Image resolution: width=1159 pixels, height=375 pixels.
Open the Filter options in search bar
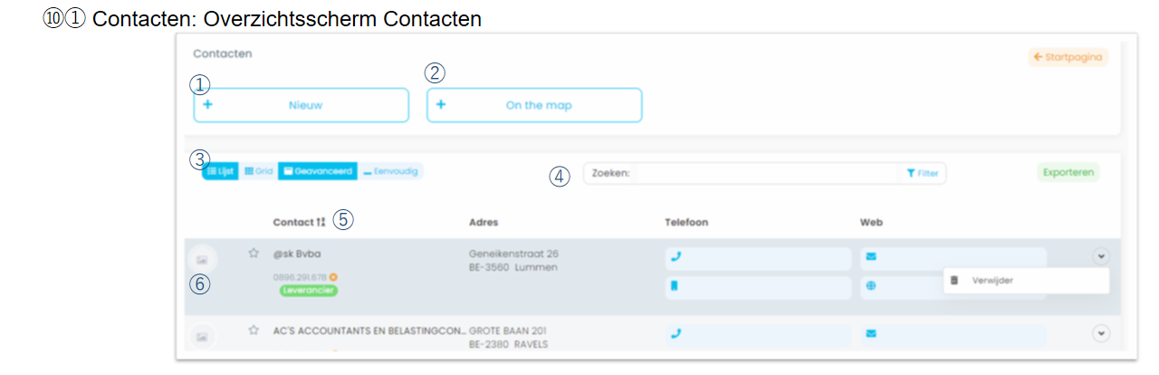[x=922, y=173]
